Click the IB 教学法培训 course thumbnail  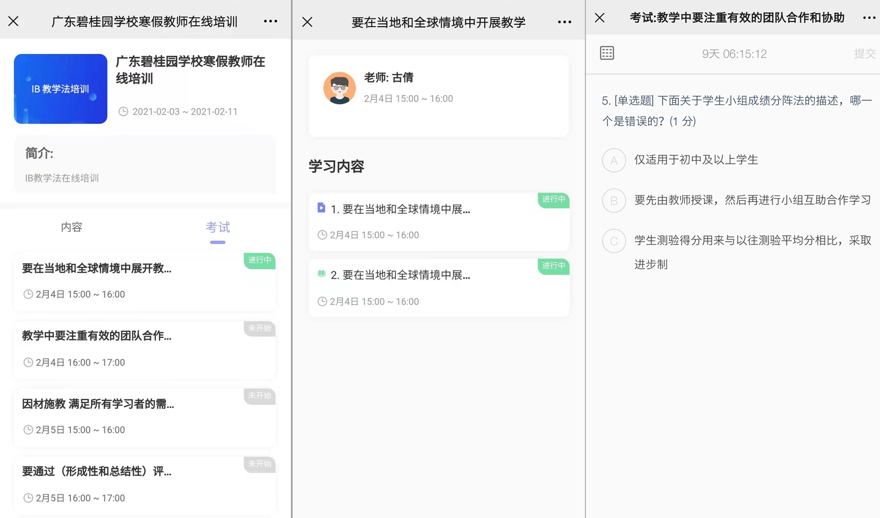(60, 89)
